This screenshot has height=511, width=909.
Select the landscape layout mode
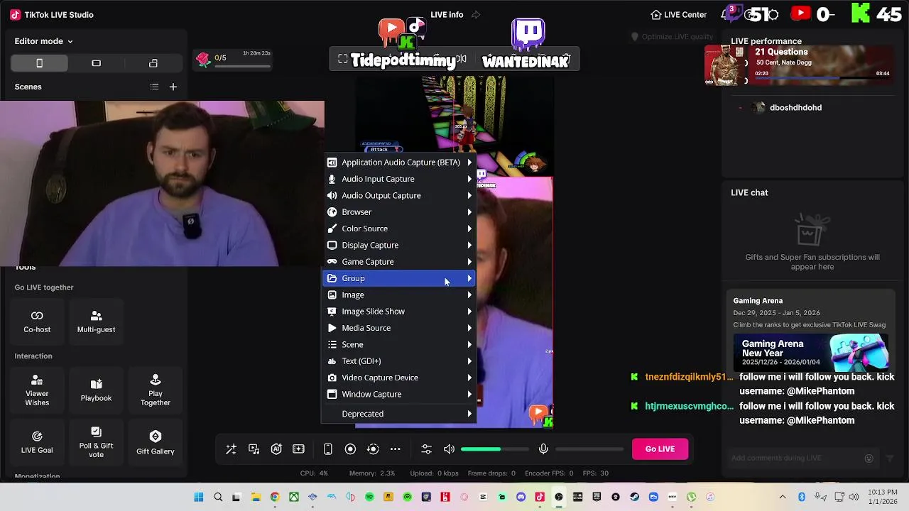[97, 63]
